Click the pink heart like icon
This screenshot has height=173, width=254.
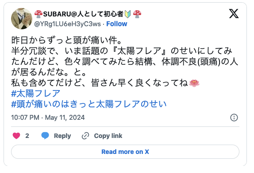pos(16,136)
